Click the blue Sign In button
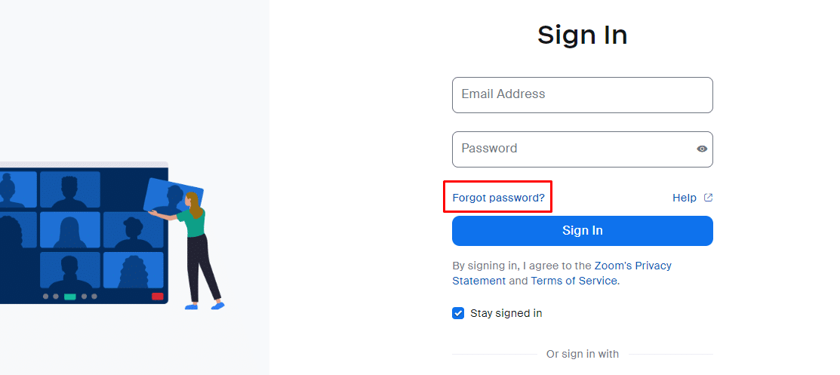840x375 pixels. (583, 231)
